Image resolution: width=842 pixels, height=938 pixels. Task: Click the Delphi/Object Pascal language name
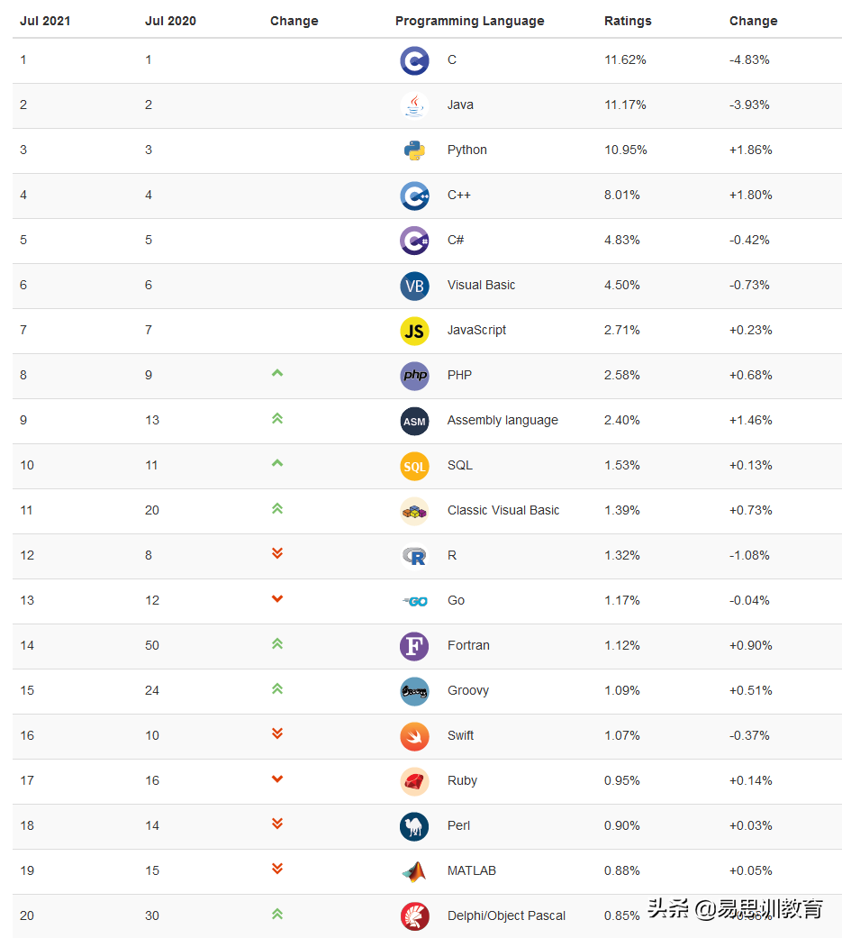point(506,915)
